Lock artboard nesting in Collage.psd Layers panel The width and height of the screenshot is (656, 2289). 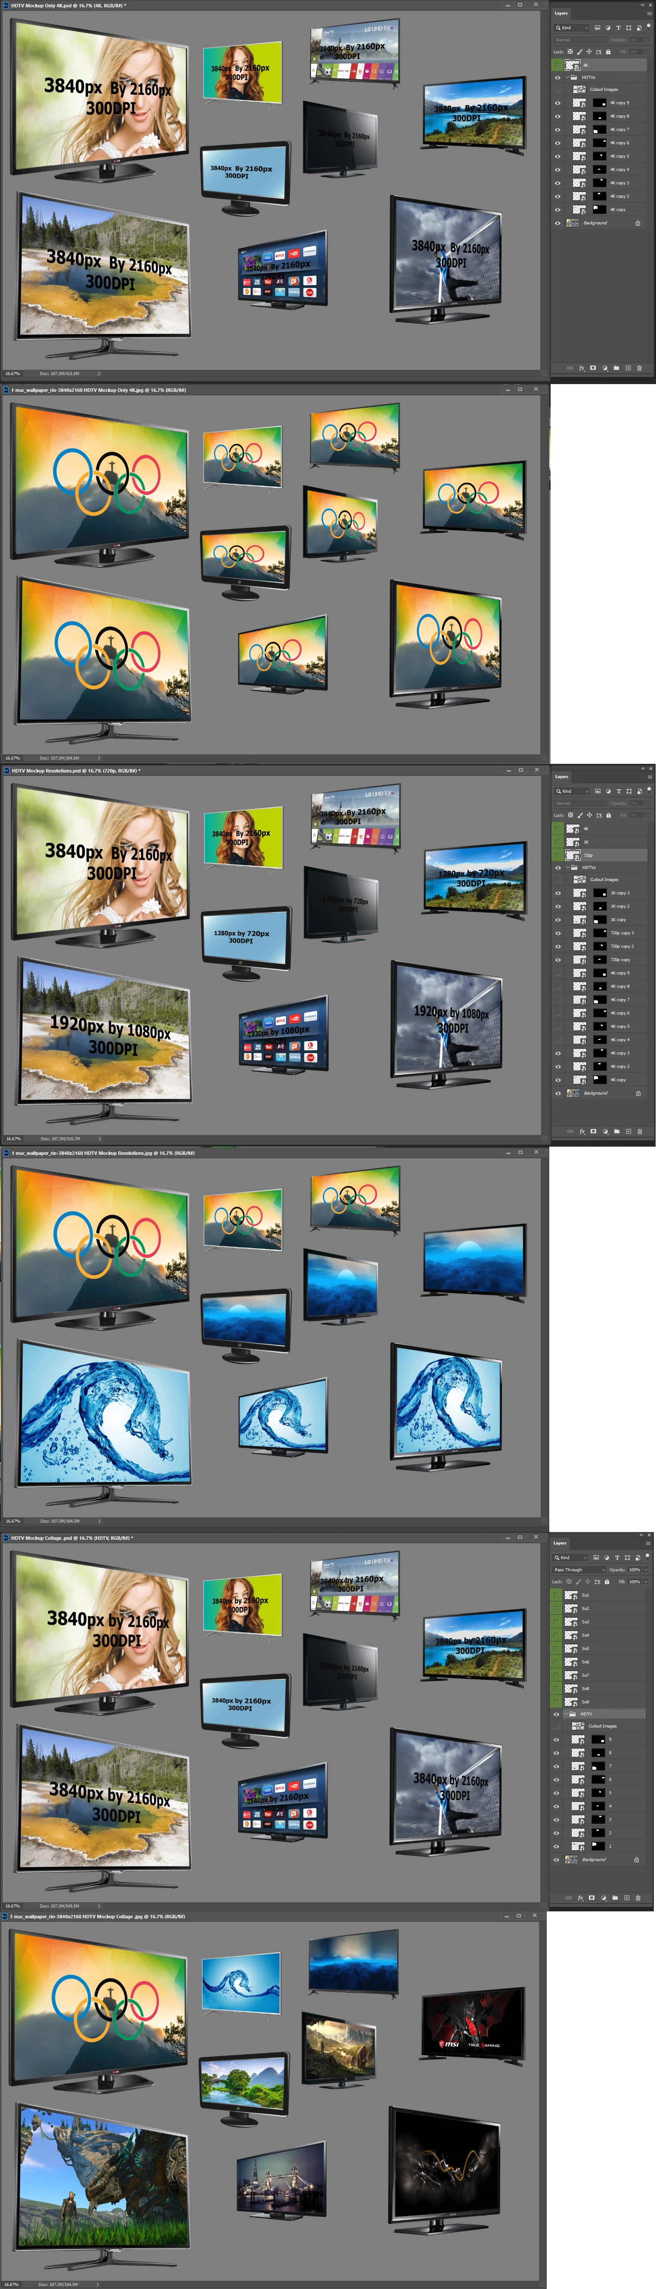597,1582
